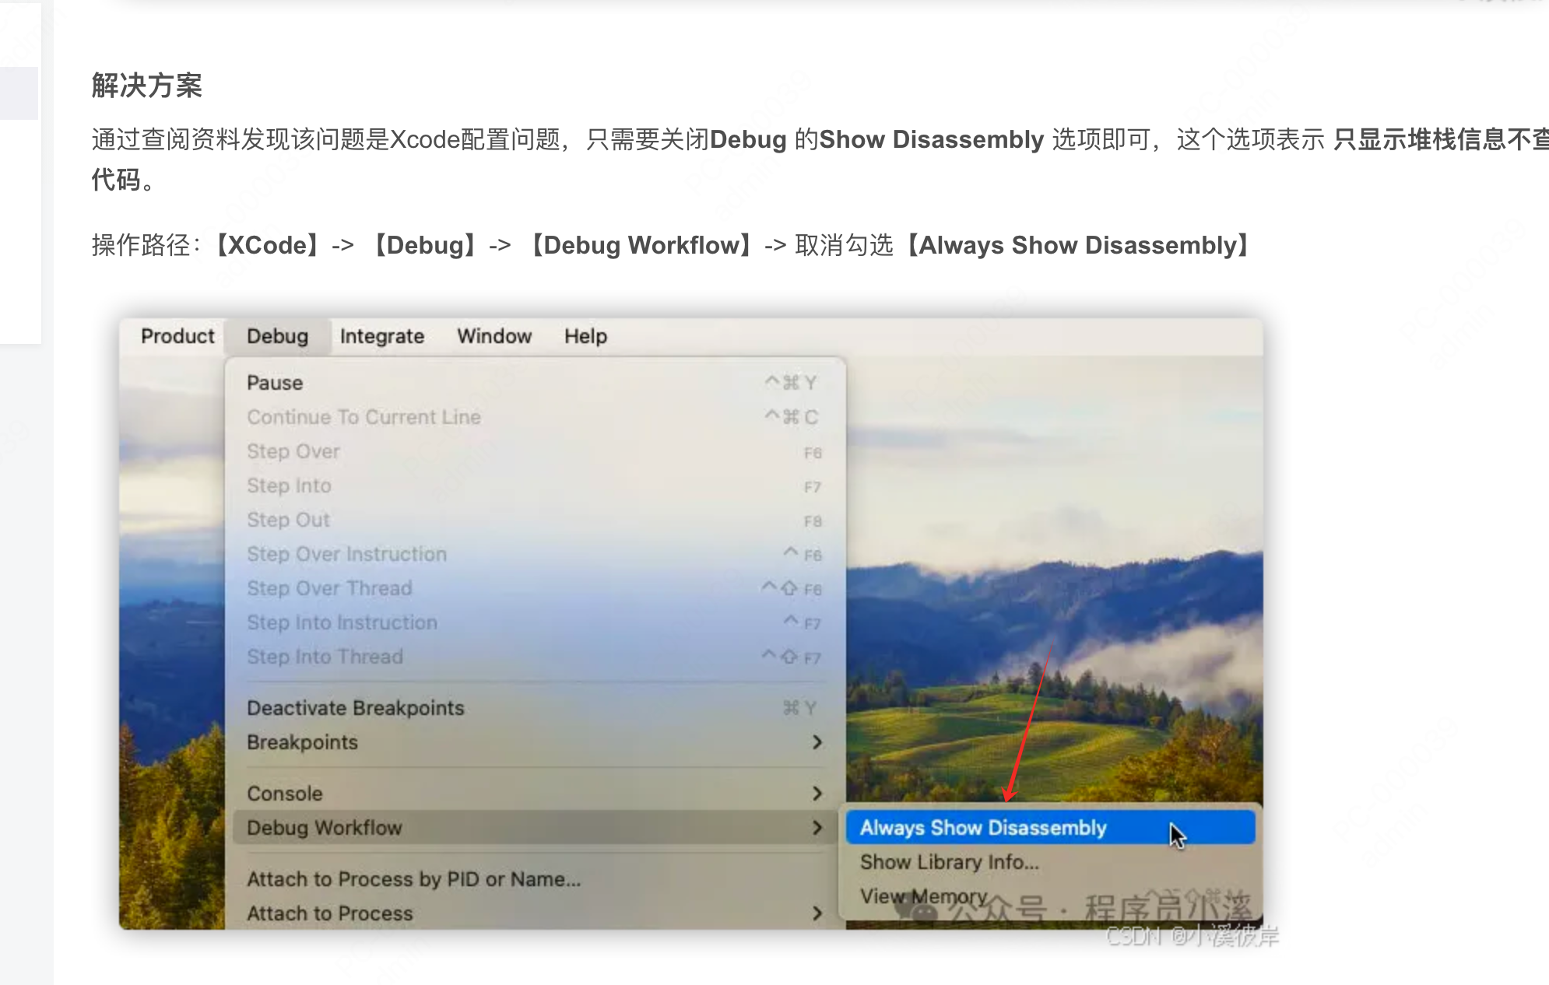Screen dimensions: 1549x985
Task: Expand the Debug Workflow submenu arrow
Action: tap(817, 828)
